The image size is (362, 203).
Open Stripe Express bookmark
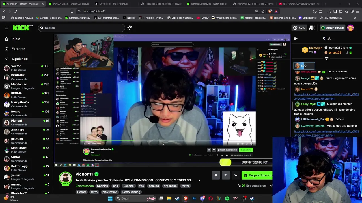(307, 18)
